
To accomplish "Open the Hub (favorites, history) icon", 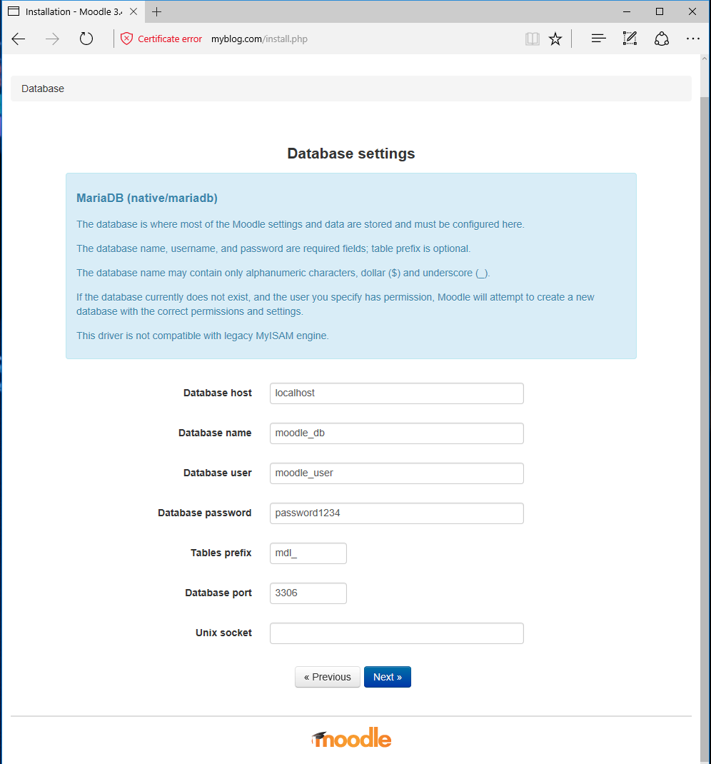I will 598,38.
